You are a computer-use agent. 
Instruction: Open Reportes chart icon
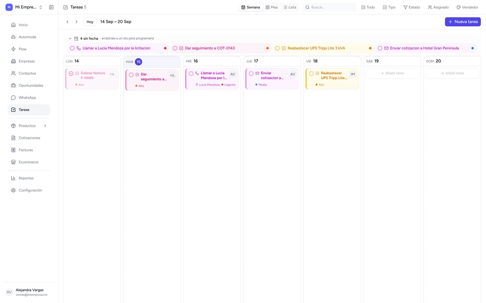pos(13,178)
